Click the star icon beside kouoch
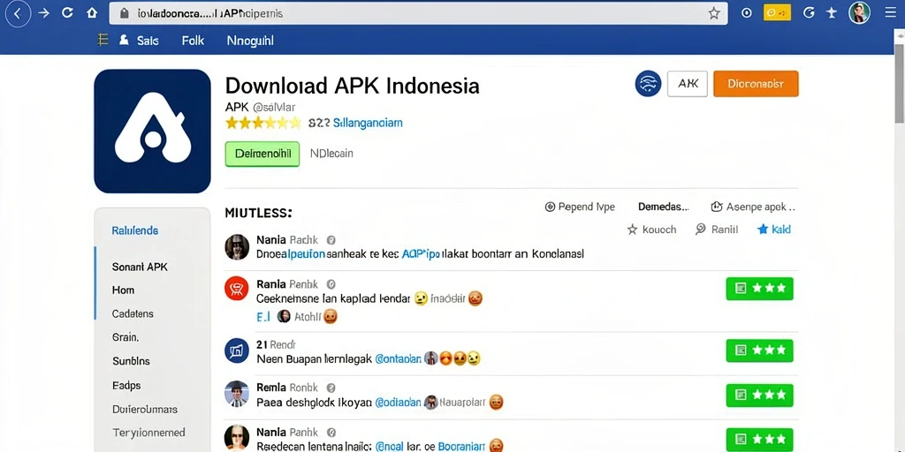Screen dimensions: 905x452 [632, 230]
